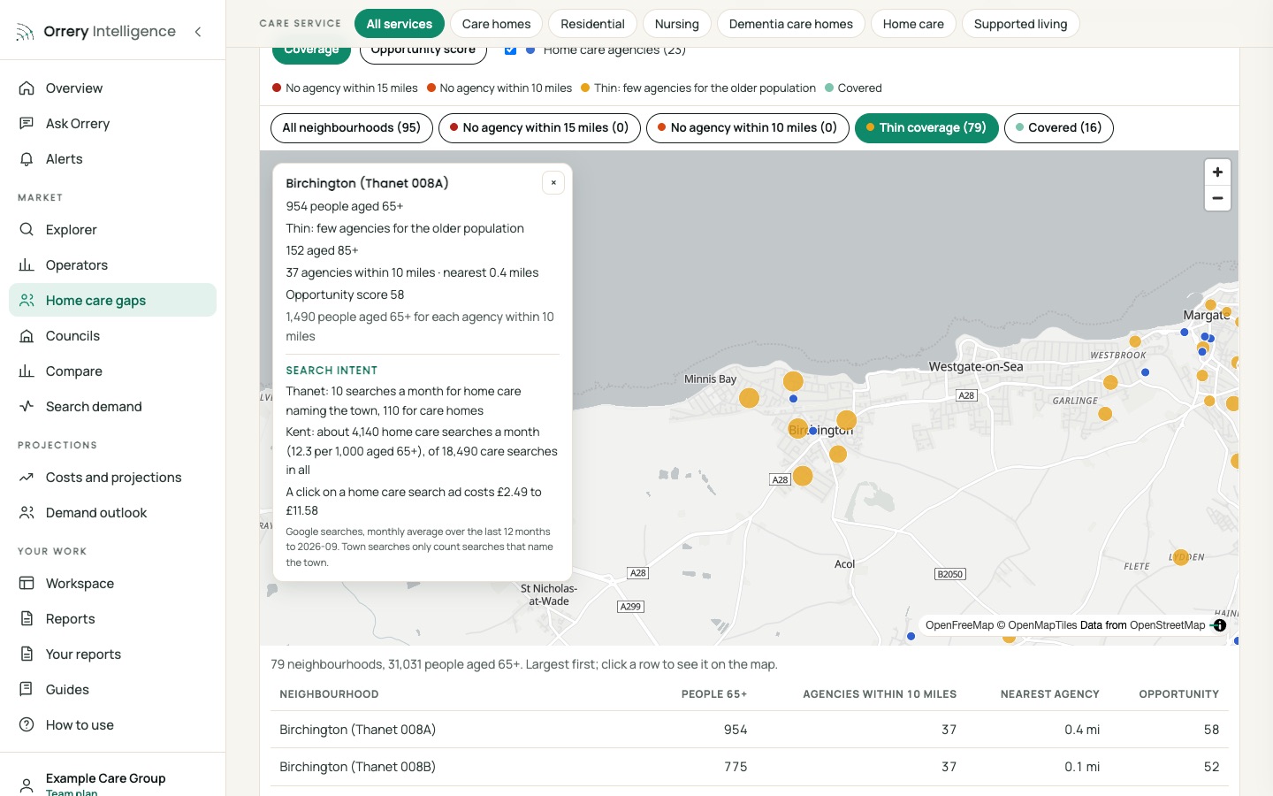This screenshot has height=796, width=1273.
Task: Show only Covered (16) neighbourhoods
Action: pos(1059,128)
